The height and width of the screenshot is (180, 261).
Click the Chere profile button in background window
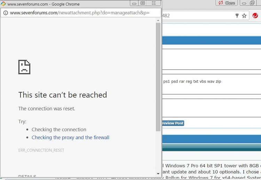227,3
